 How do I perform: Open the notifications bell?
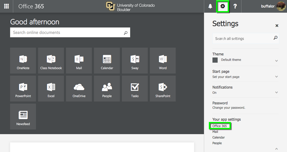pos(210,6)
